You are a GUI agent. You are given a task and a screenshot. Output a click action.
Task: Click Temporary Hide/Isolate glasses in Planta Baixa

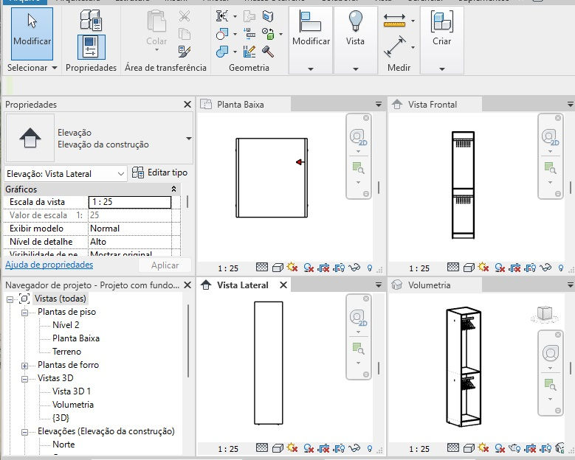(x=354, y=268)
